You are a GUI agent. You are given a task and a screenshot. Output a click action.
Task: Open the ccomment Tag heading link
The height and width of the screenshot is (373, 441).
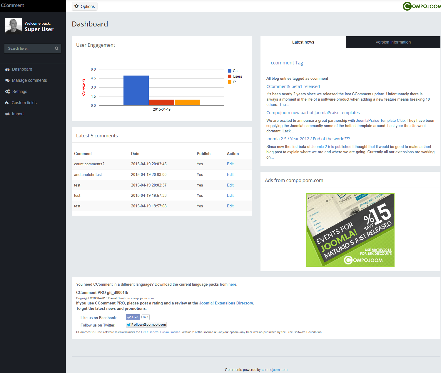tap(287, 63)
